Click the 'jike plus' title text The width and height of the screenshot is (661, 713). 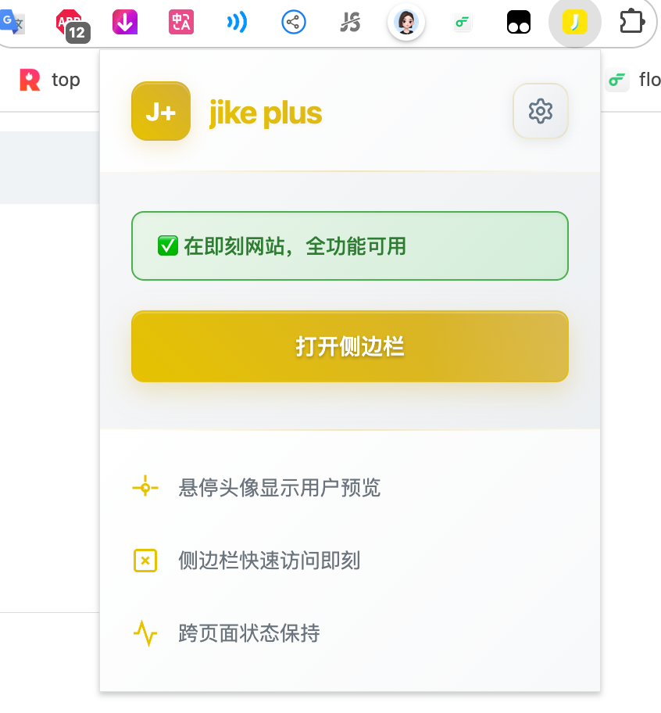click(x=266, y=113)
